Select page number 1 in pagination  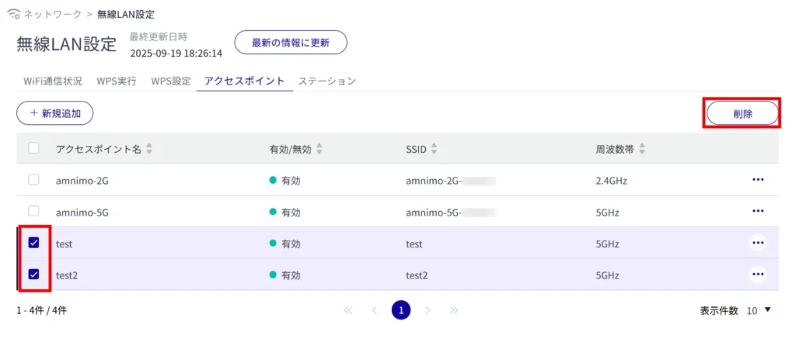click(x=401, y=310)
